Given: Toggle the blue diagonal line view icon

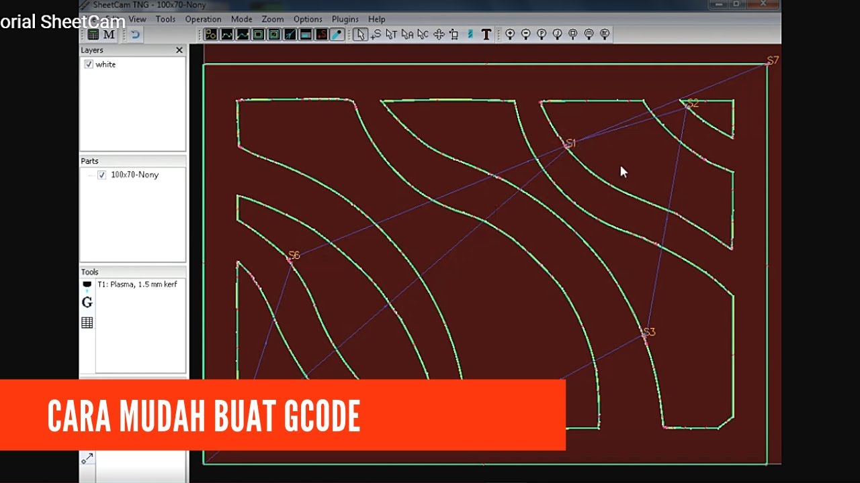Looking at the screenshot, I should tap(290, 34).
